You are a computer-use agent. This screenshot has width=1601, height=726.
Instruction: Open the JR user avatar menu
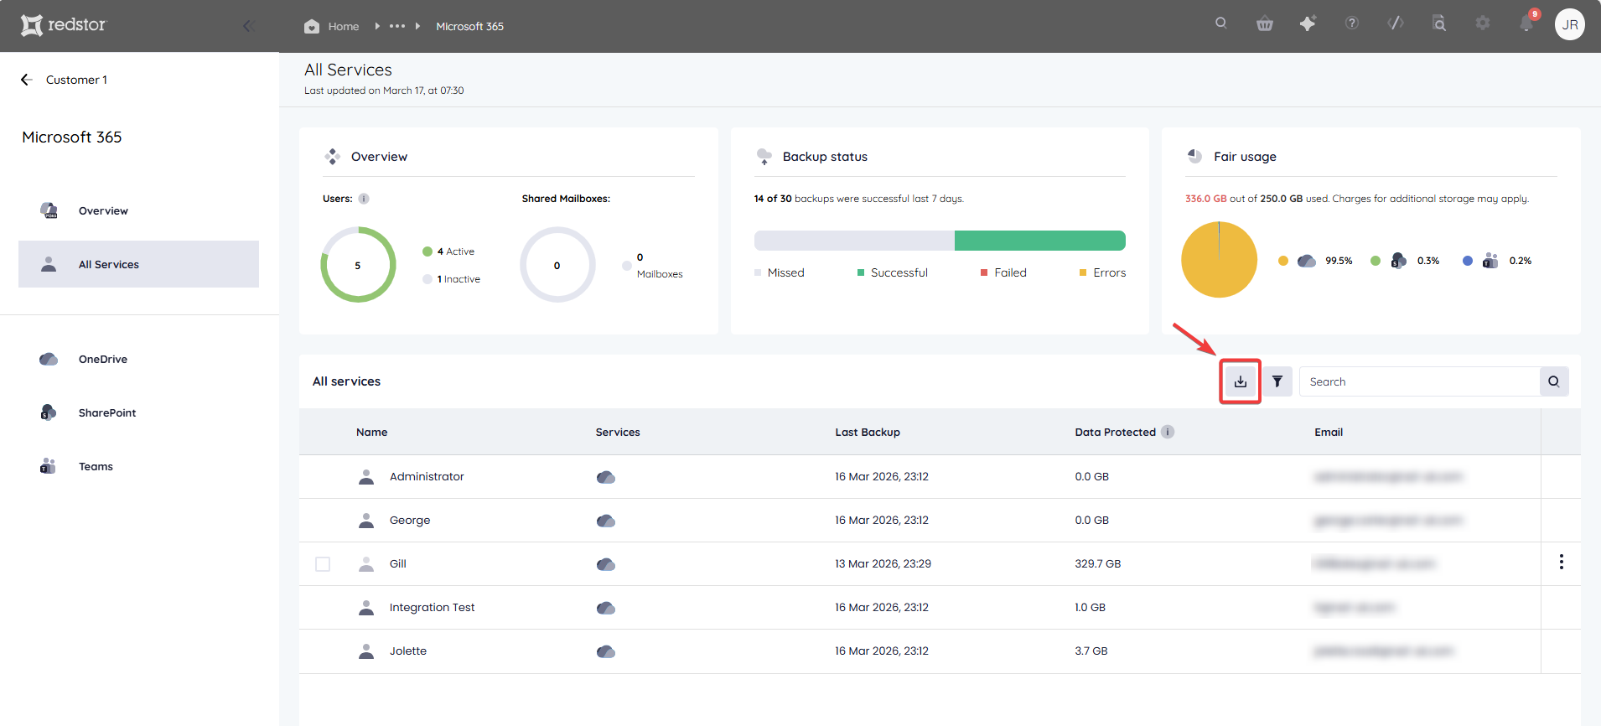[x=1570, y=24]
